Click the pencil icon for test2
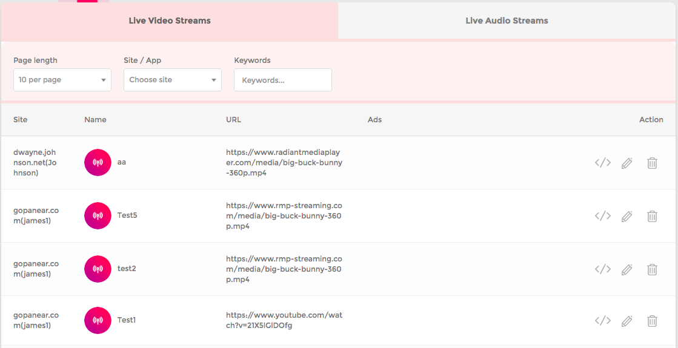 point(627,269)
